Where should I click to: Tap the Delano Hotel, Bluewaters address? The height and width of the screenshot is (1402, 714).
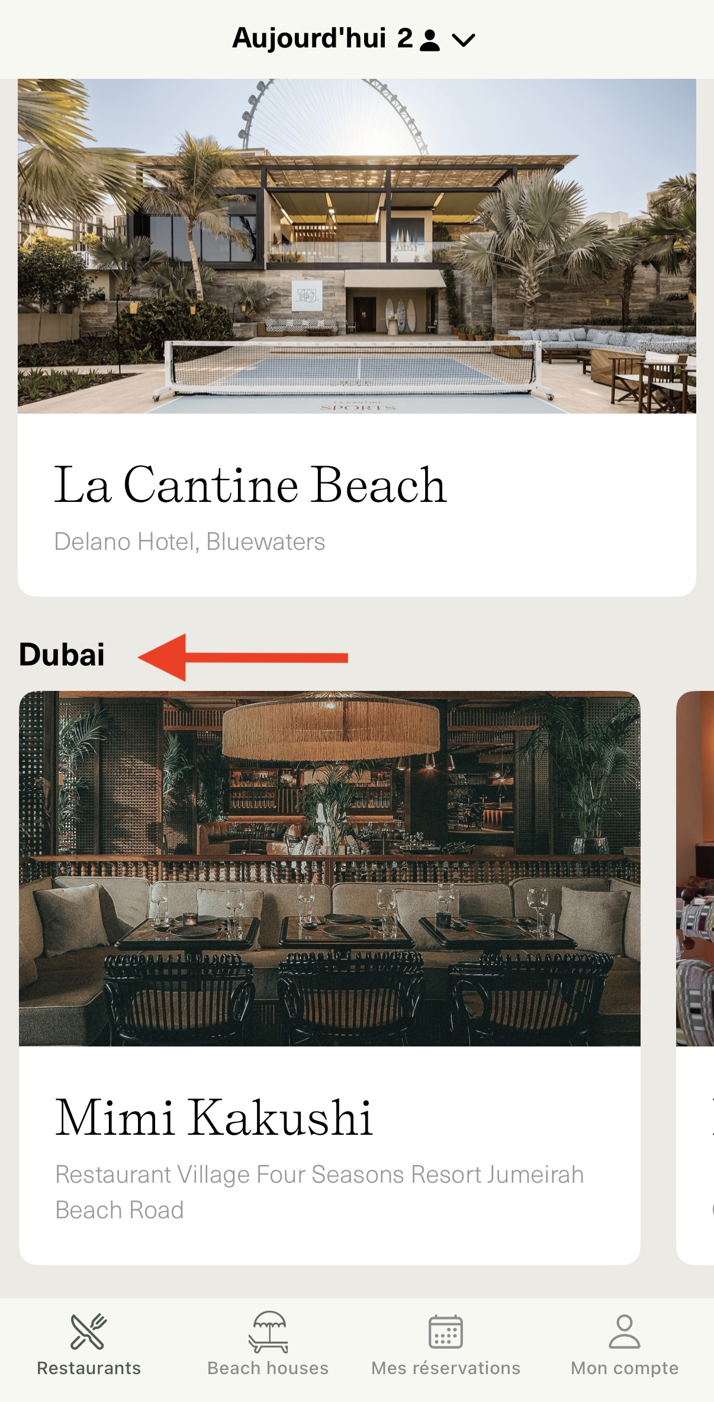coord(189,542)
